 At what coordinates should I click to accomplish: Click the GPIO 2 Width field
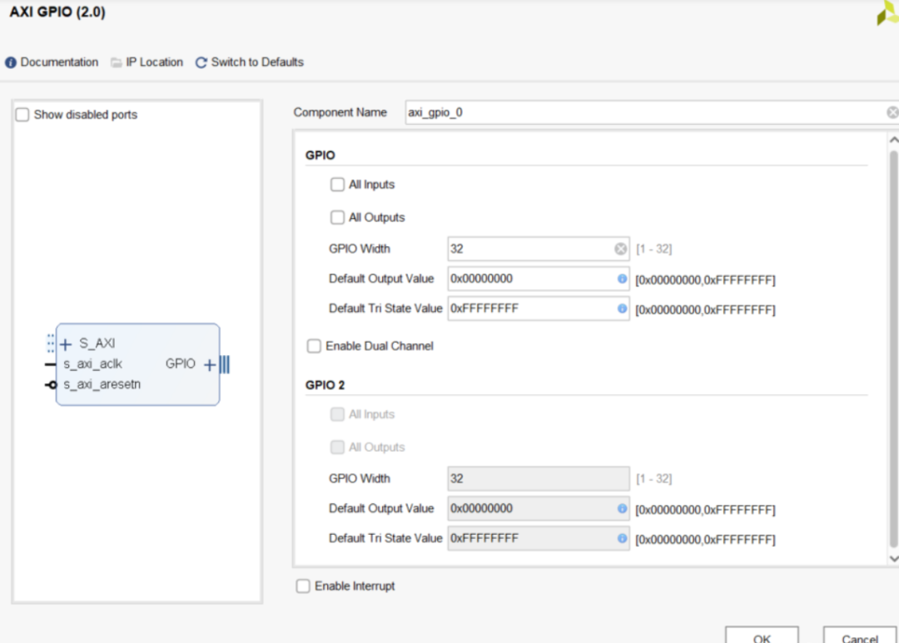click(539, 478)
